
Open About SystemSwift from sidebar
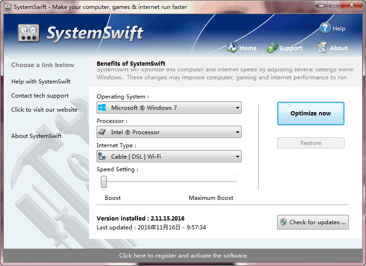coord(36,136)
